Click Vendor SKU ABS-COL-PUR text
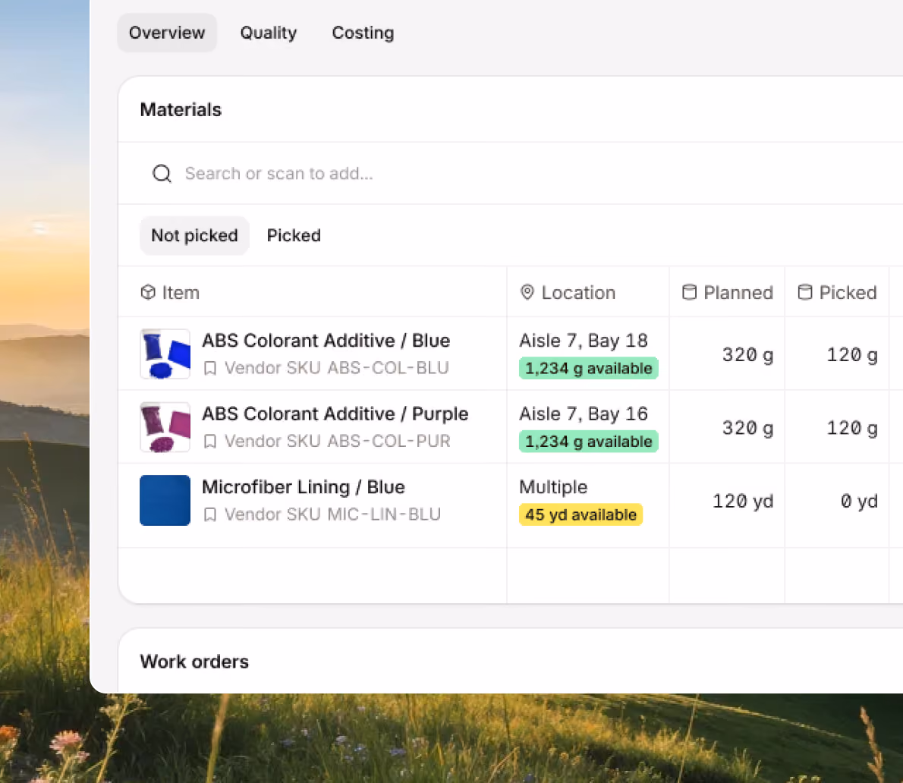The width and height of the screenshot is (903, 783). coord(338,441)
